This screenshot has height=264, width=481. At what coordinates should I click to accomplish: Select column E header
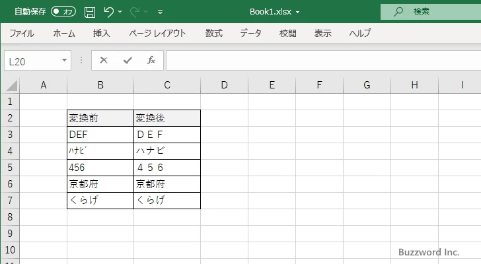pos(272,85)
